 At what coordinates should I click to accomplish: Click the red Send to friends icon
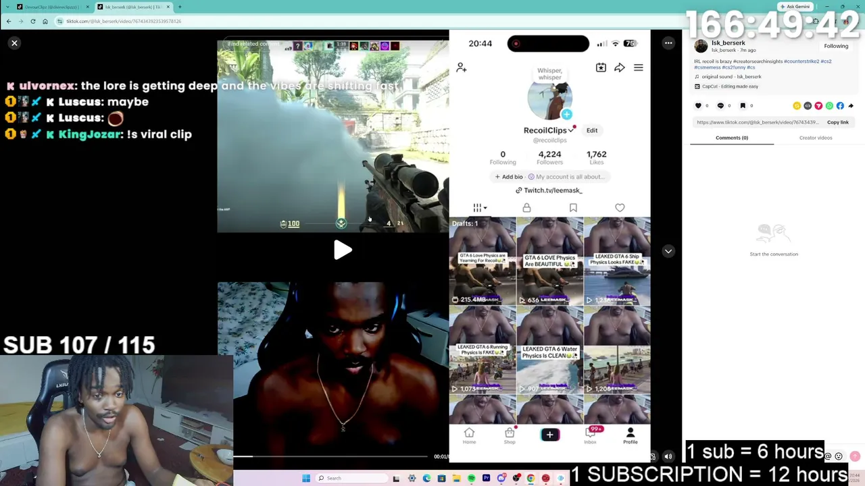tap(818, 106)
